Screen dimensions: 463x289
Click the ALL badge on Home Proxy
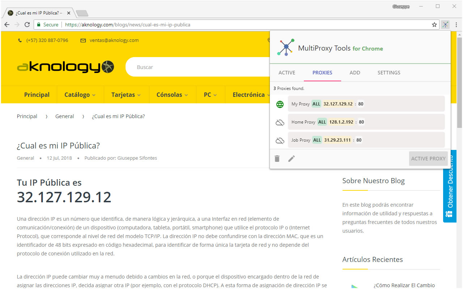point(322,122)
